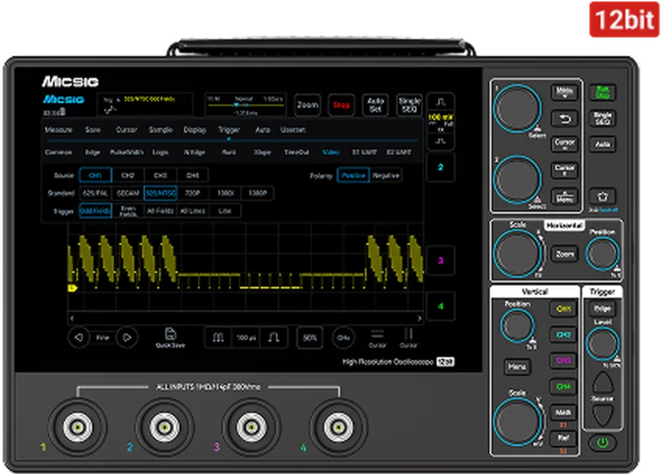Open the Sample menu tab
The height and width of the screenshot is (474, 666).
[161, 130]
